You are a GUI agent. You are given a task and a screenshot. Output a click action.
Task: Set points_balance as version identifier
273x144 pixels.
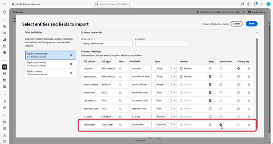click(221, 84)
